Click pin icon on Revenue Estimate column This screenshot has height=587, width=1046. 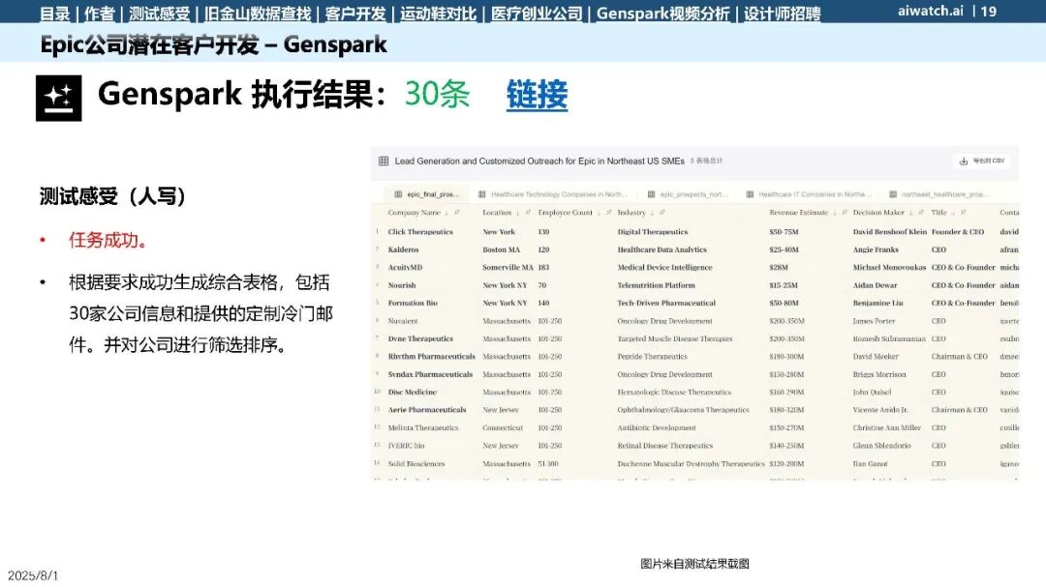(x=844, y=213)
